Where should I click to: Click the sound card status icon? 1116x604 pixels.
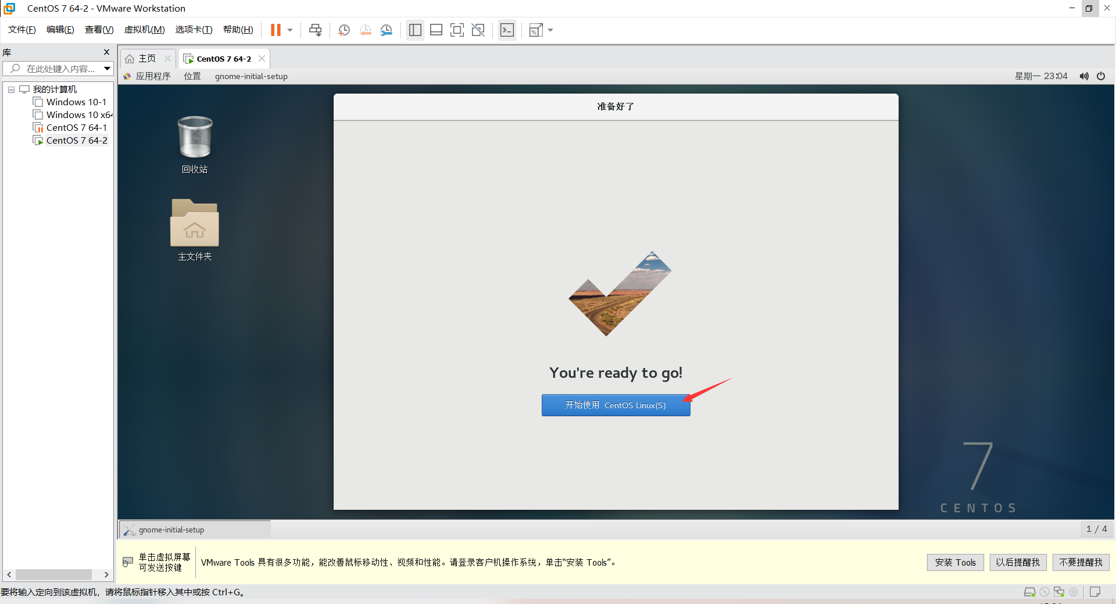click(1074, 592)
